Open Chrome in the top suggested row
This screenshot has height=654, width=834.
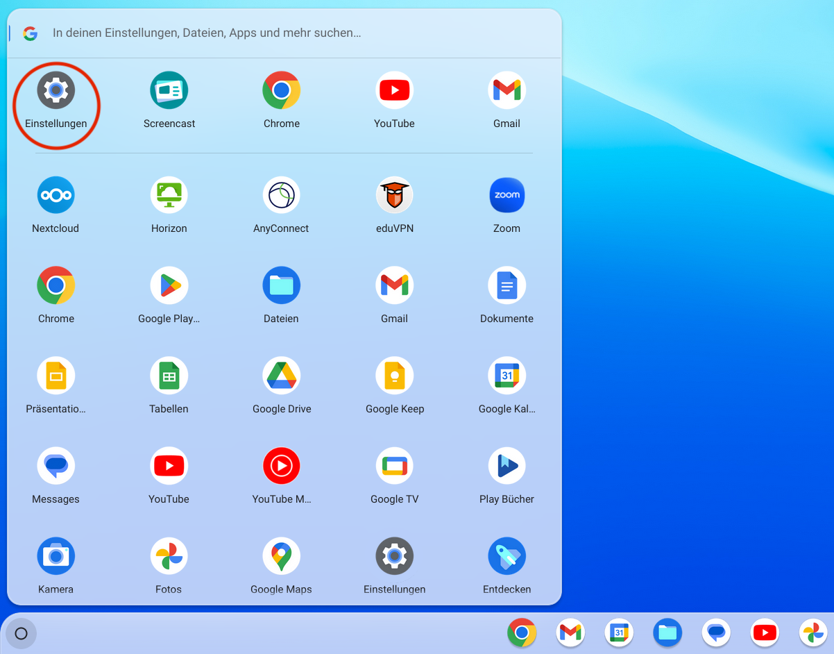[x=282, y=90]
